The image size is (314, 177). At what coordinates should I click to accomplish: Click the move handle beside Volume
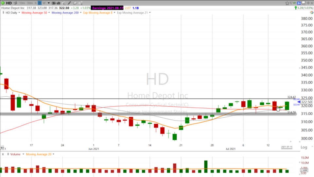8,154
